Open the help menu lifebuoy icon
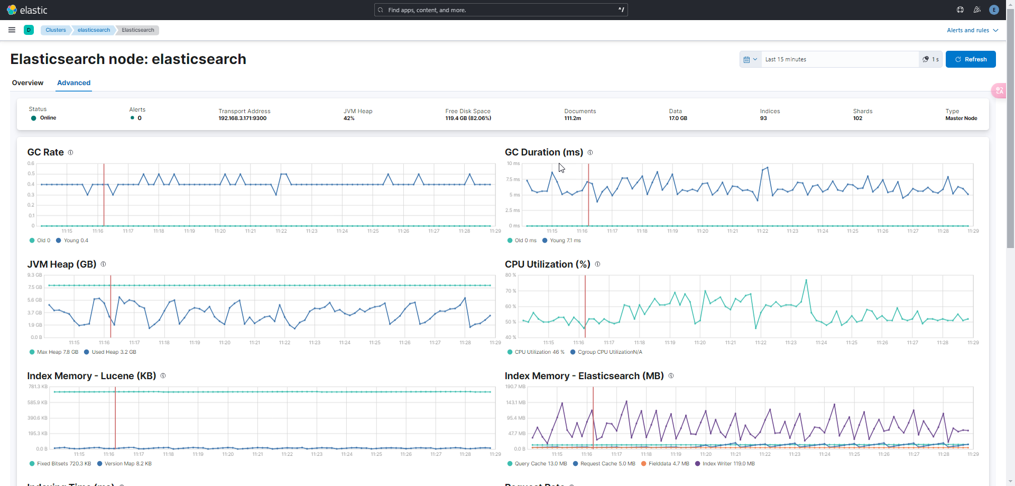Image resolution: width=1015 pixels, height=486 pixels. pos(960,10)
